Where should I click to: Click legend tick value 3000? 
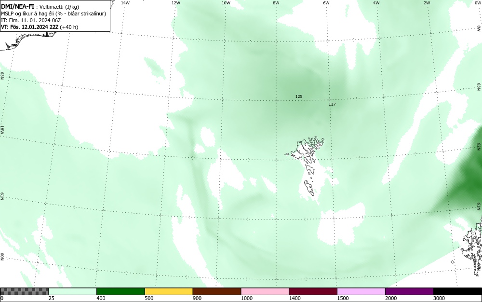click(x=439, y=298)
